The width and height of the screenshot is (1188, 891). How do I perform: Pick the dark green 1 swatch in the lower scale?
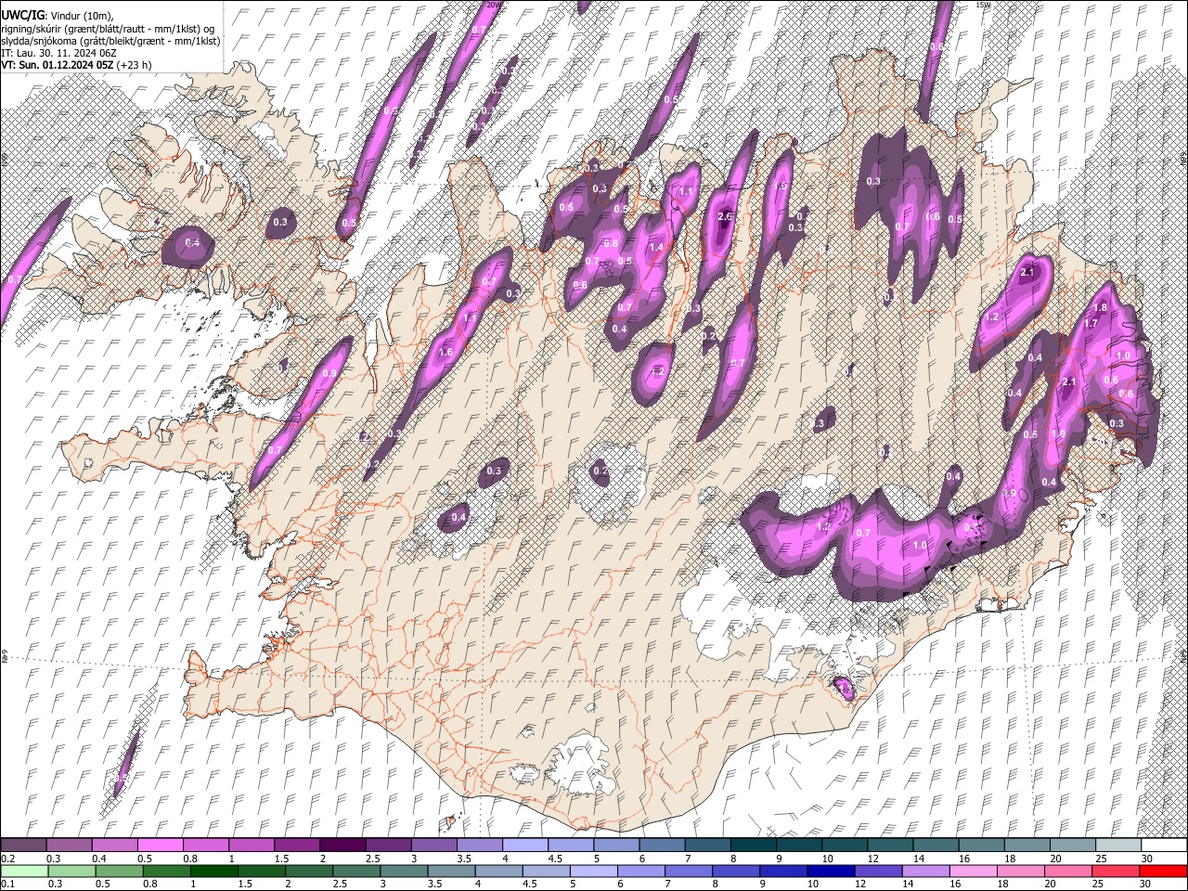point(213,871)
